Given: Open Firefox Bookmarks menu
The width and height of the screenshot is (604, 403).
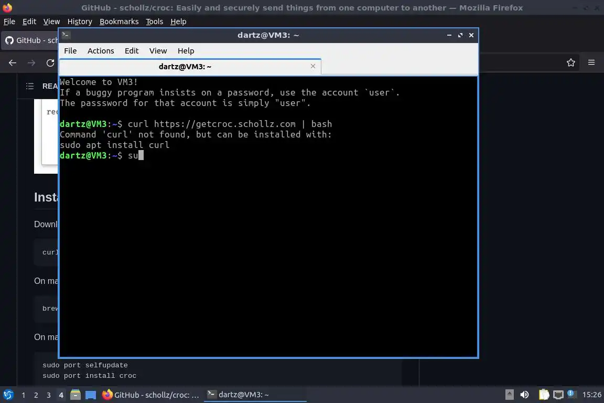Looking at the screenshot, I should (x=119, y=22).
